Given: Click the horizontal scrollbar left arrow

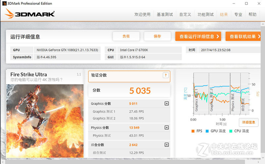Looking at the screenshot, I should point(3,162).
